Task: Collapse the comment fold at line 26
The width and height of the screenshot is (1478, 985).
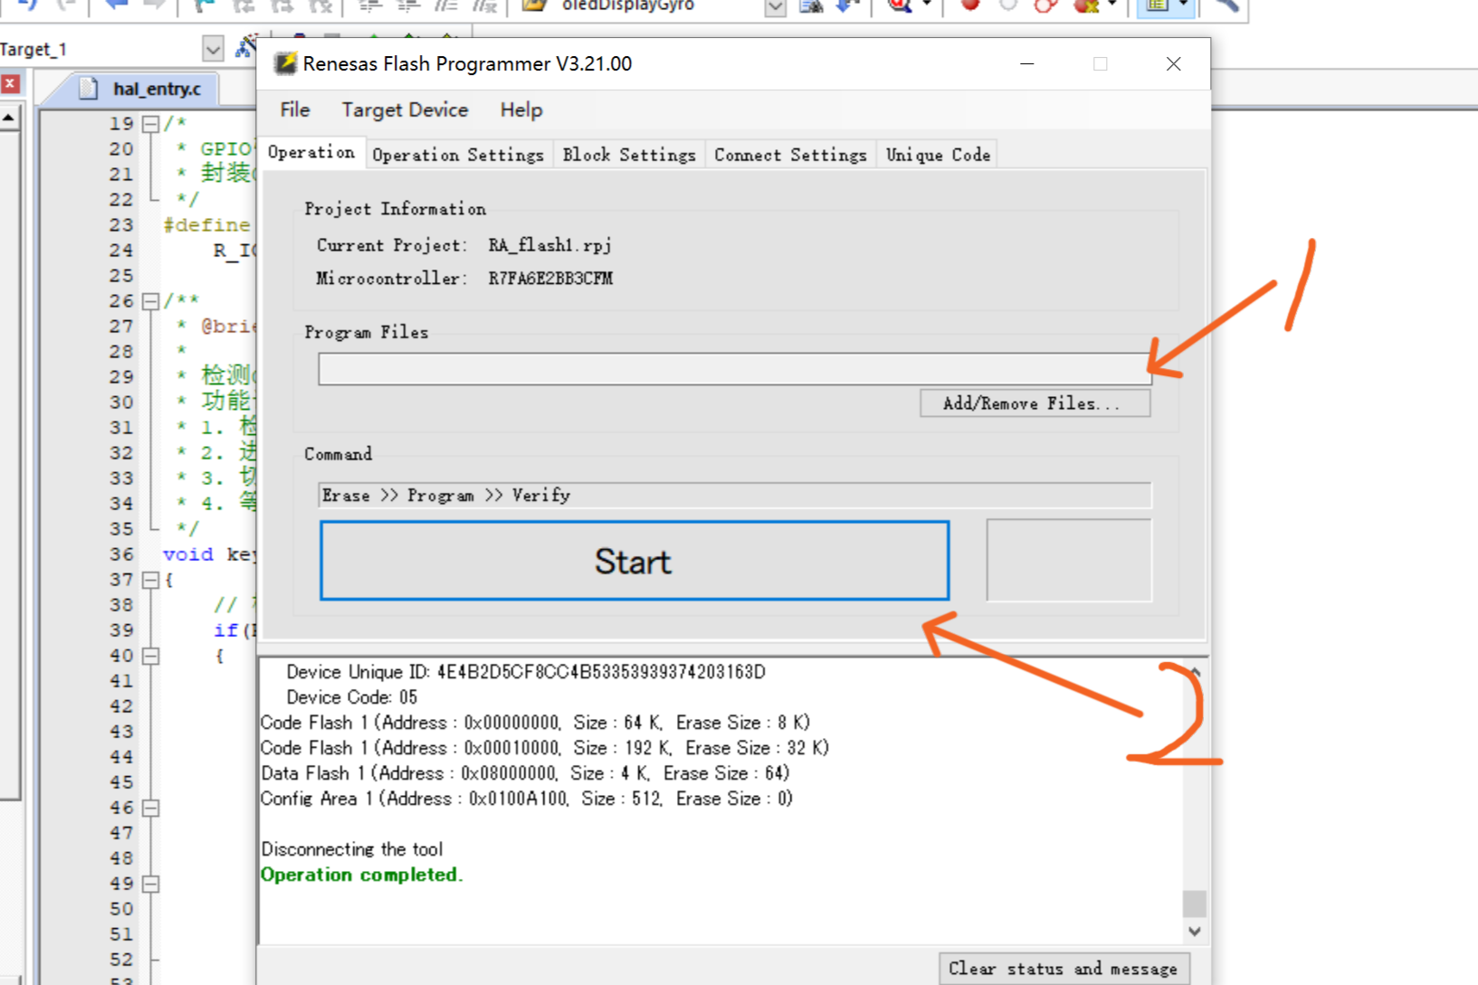Action: [x=151, y=301]
